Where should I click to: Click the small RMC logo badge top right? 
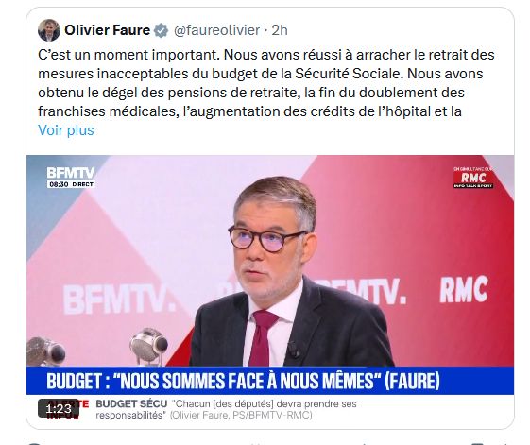coord(473,178)
